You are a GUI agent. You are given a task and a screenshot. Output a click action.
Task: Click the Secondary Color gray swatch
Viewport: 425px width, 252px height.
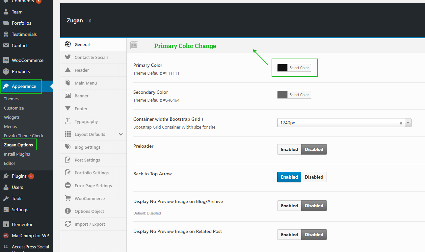[282, 95]
